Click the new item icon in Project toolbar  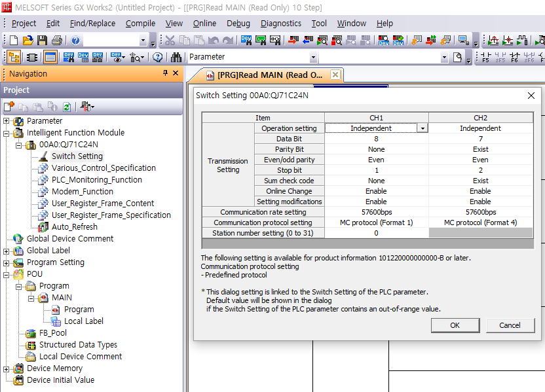pyautogui.click(x=9, y=107)
